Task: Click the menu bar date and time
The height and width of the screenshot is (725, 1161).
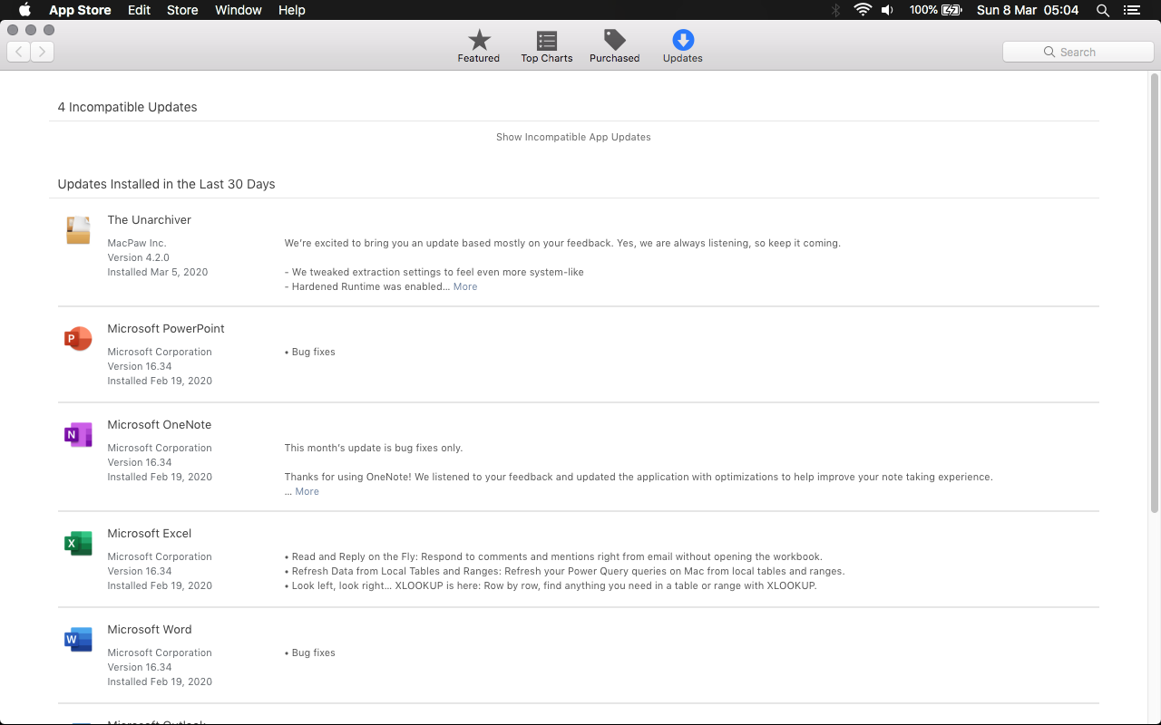Action: [1028, 10]
